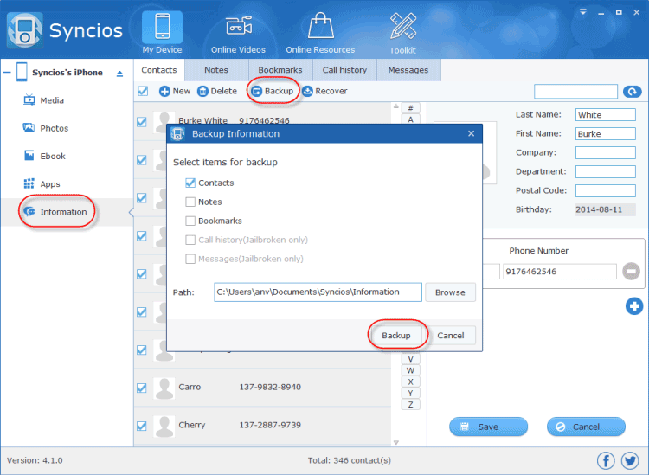649x475 pixels.
Task: Switch to the Contacts tab
Action: (x=159, y=70)
